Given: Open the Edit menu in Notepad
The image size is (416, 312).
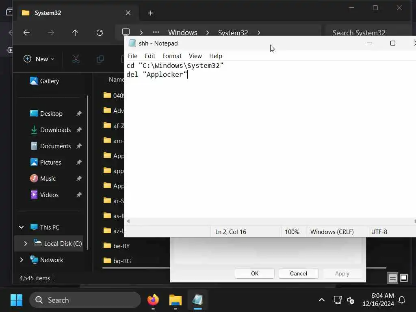Looking at the screenshot, I should (x=149, y=56).
